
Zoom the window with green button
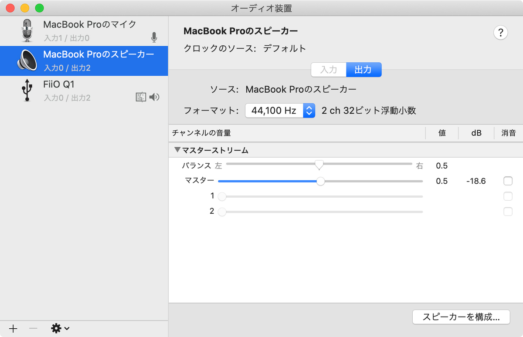39,8
